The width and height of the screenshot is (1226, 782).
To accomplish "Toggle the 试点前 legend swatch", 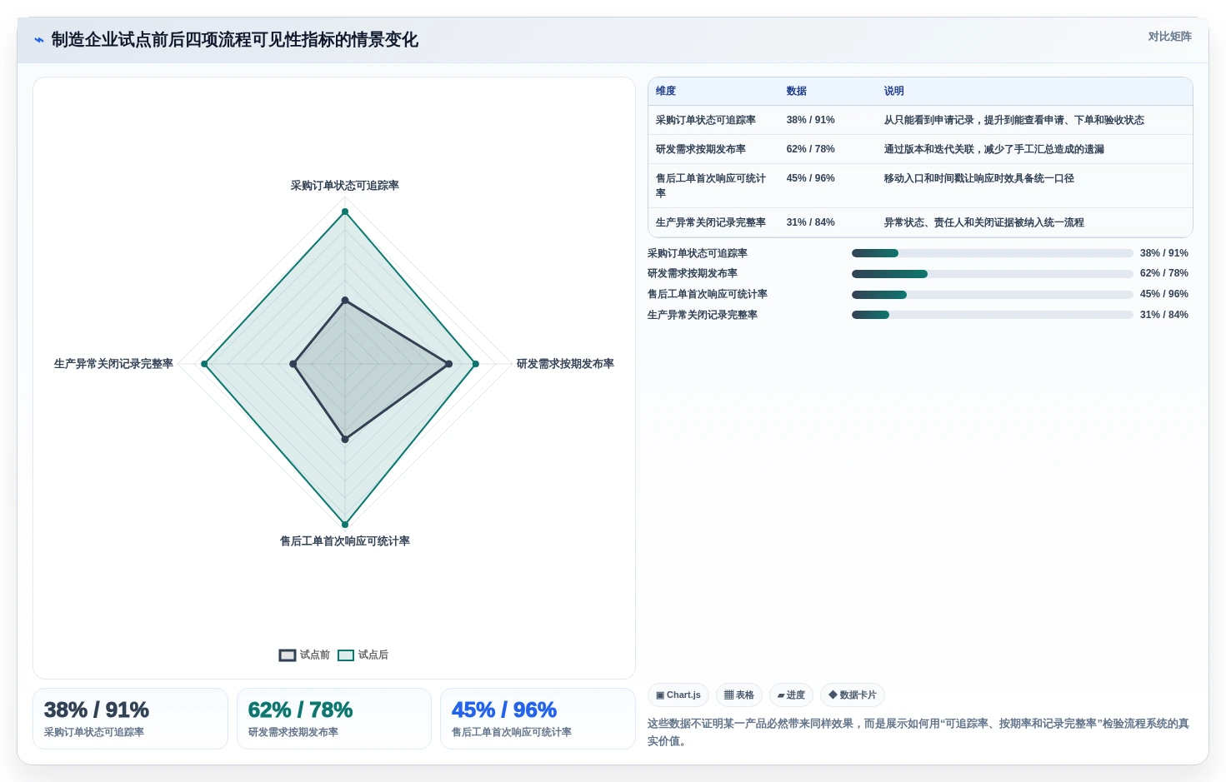I will pos(288,655).
